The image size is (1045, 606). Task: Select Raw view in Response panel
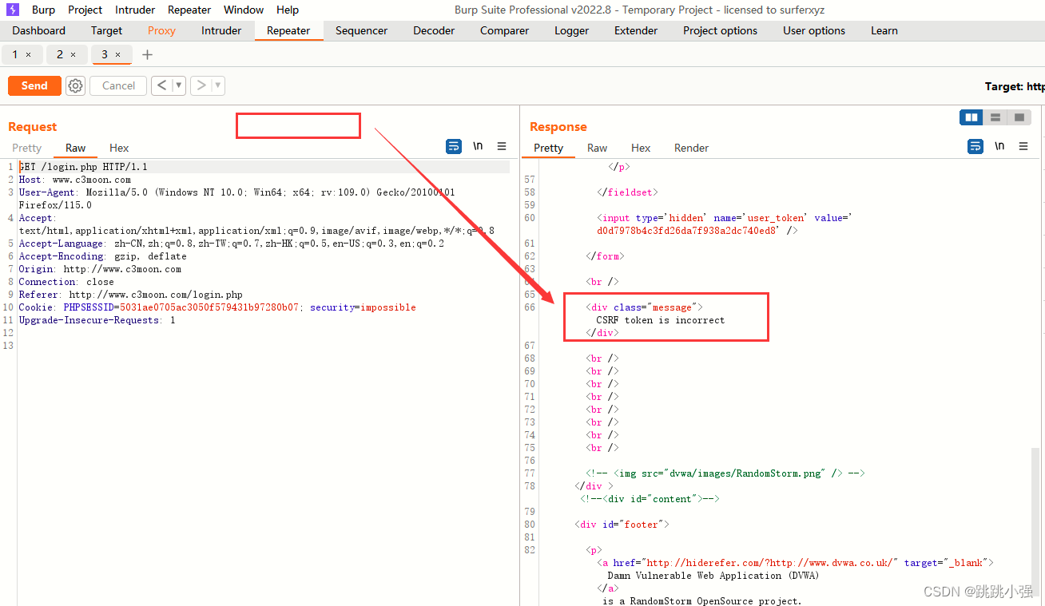pyautogui.click(x=597, y=148)
